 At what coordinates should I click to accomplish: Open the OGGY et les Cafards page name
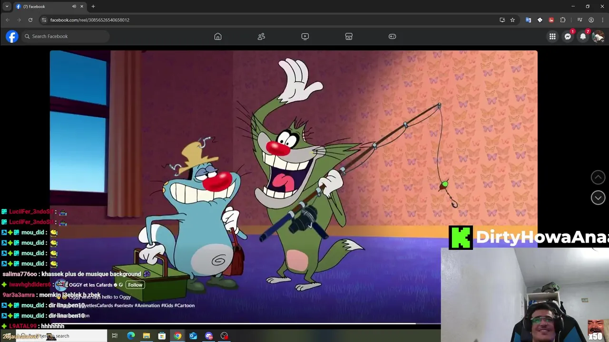[90, 285]
